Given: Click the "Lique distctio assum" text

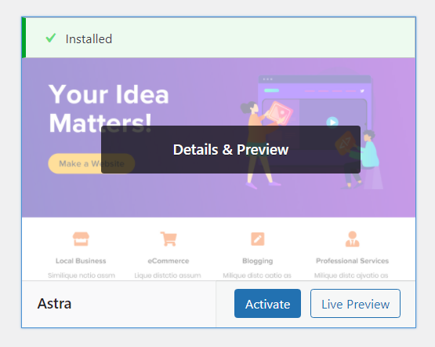Looking at the screenshot, I should tap(168, 276).
